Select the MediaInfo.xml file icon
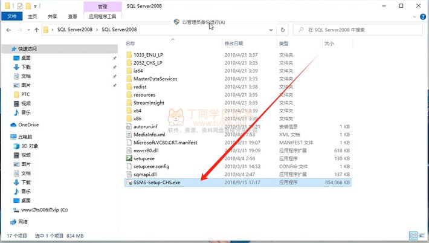This screenshot has width=429, height=243. point(129,134)
